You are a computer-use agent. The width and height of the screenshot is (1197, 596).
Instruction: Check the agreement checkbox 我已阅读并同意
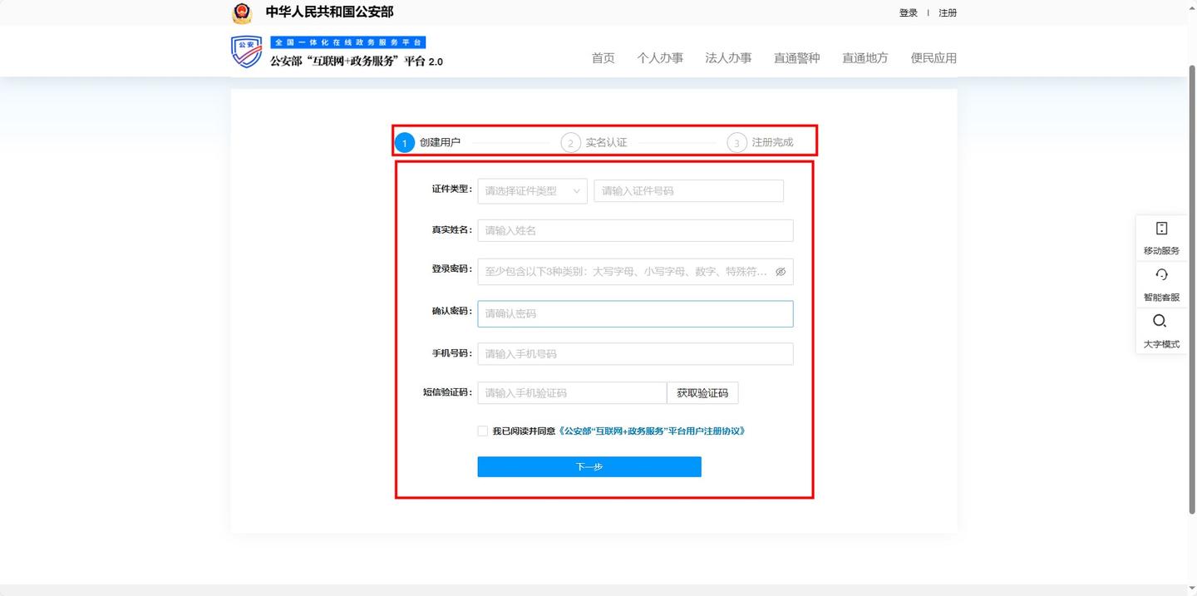483,431
